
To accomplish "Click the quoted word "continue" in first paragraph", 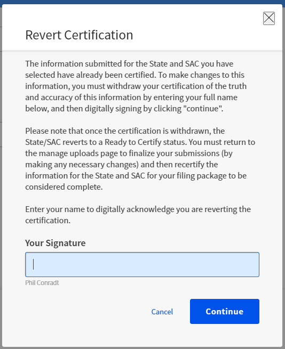I will pyautogui.click(x=202, y=109).
